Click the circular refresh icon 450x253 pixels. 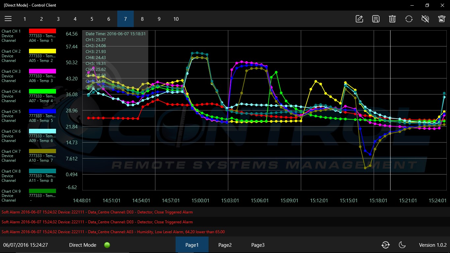point(409,19)
